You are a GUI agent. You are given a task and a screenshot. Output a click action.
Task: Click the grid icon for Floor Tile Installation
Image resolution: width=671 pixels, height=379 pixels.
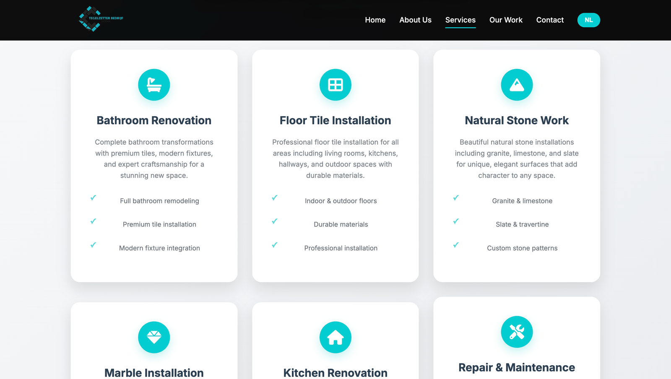[335, 85]
